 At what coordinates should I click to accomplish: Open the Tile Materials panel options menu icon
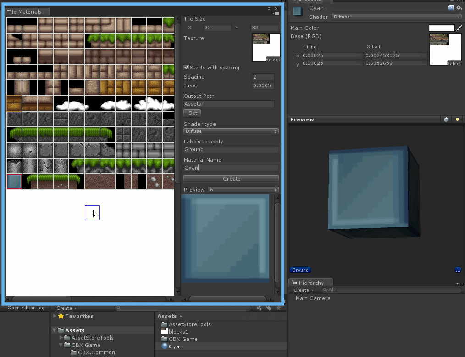pyautogui.click(x=276, y=13)
